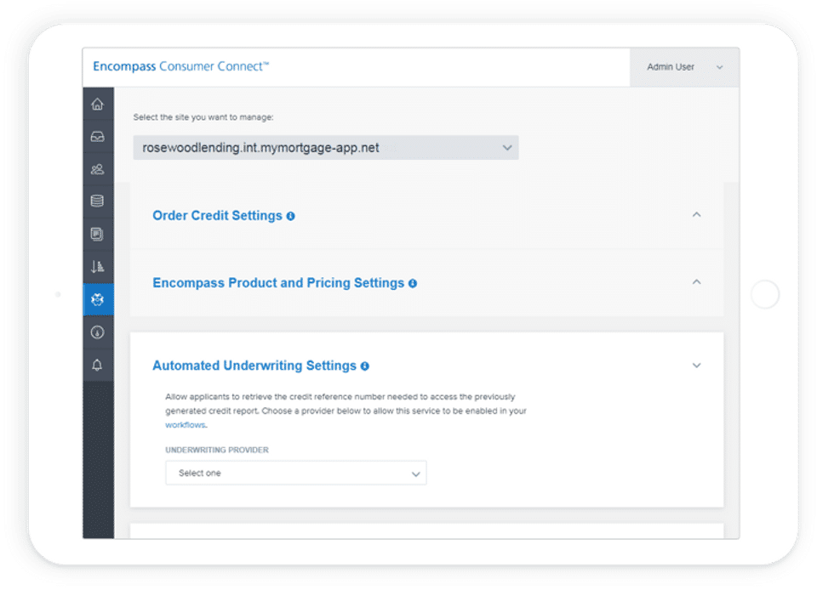
Task: Open the database stack sidebar icon
Action: click(97, 201)
